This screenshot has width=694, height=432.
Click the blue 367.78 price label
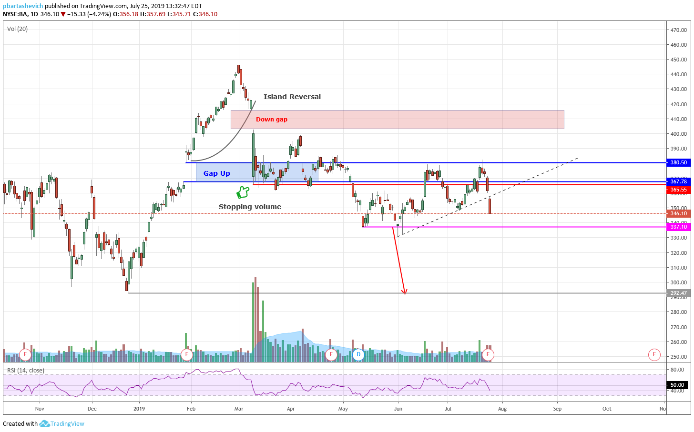678,181
